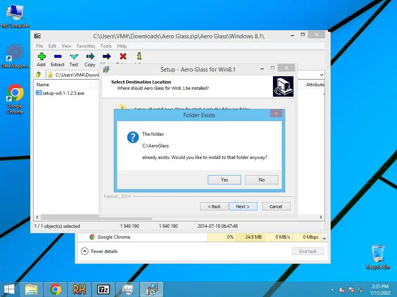Screen dimensions: 397x297
Task: Open the View menu in 7-Zip
Action: point(66,46)
